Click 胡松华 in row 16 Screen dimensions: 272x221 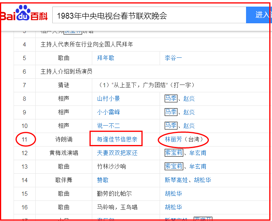coord(173,207)
